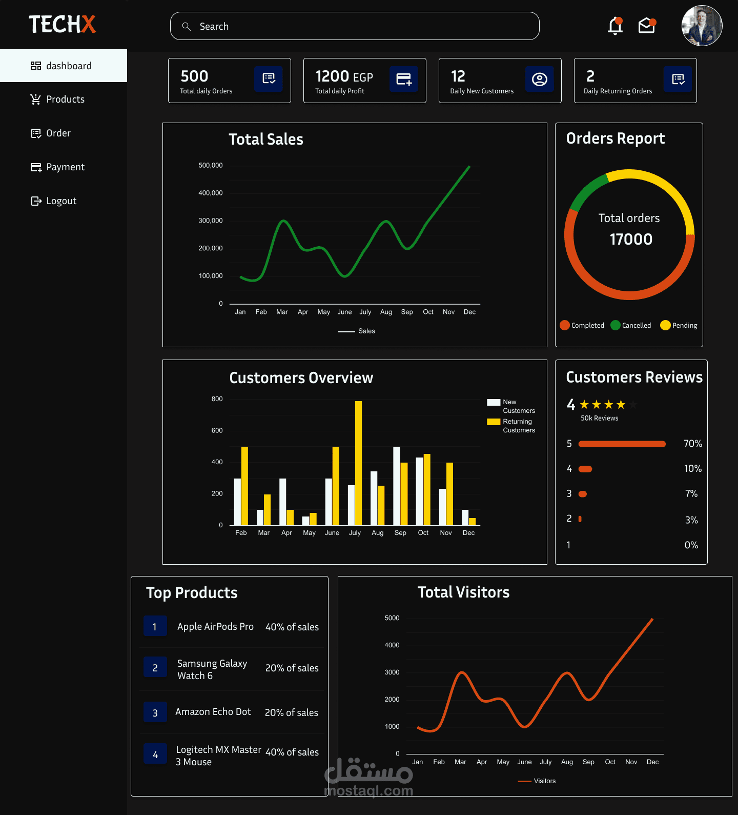Open the mail inbox icon
Viewport: 738px width, 815px height.
[x=647, y=25]
